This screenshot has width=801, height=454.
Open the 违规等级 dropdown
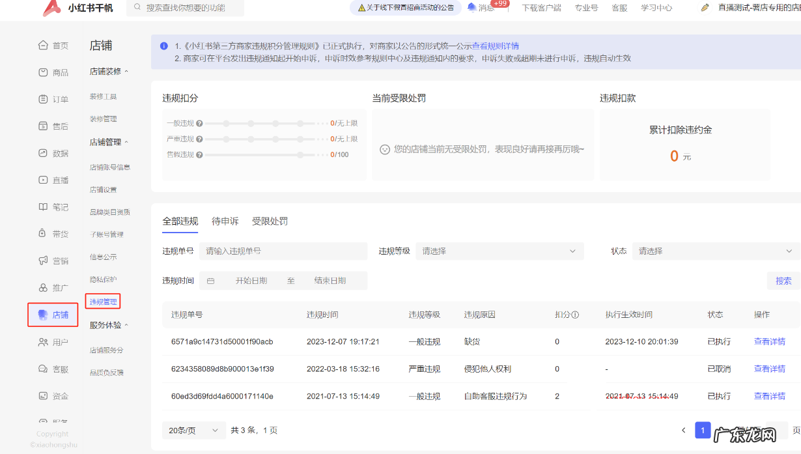pos(499,251)
